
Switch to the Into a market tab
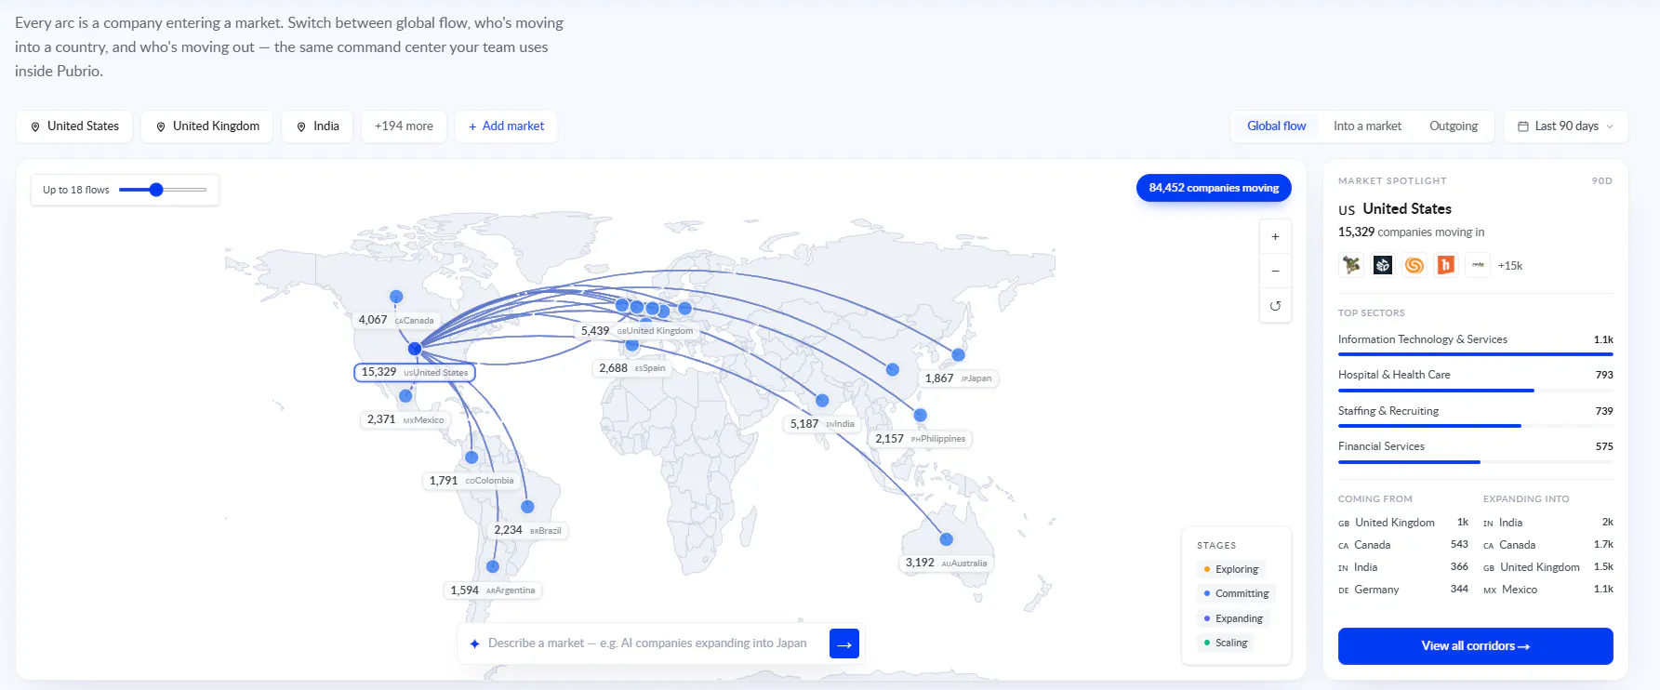point(1367,126)
